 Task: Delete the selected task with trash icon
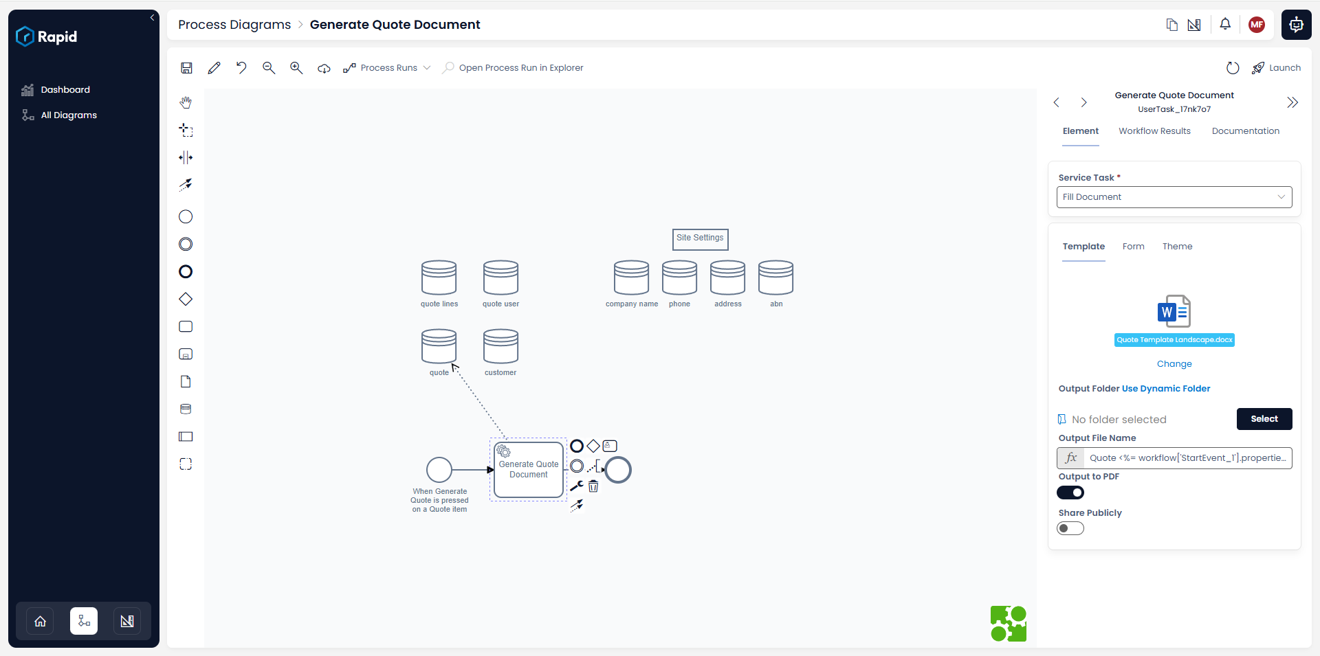pos(593,486)
